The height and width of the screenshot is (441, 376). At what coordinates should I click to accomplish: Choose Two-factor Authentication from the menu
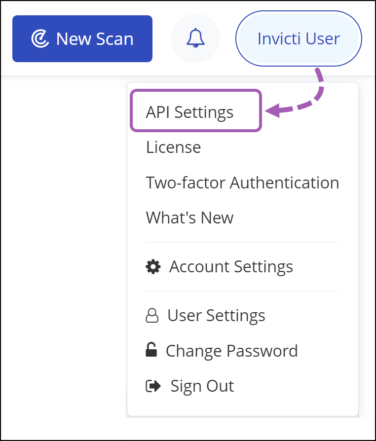pyautogui.click(x=242, y=183)
